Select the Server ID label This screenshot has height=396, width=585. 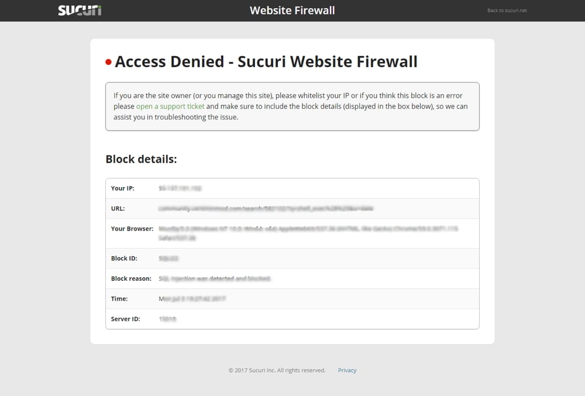(126, 319)
